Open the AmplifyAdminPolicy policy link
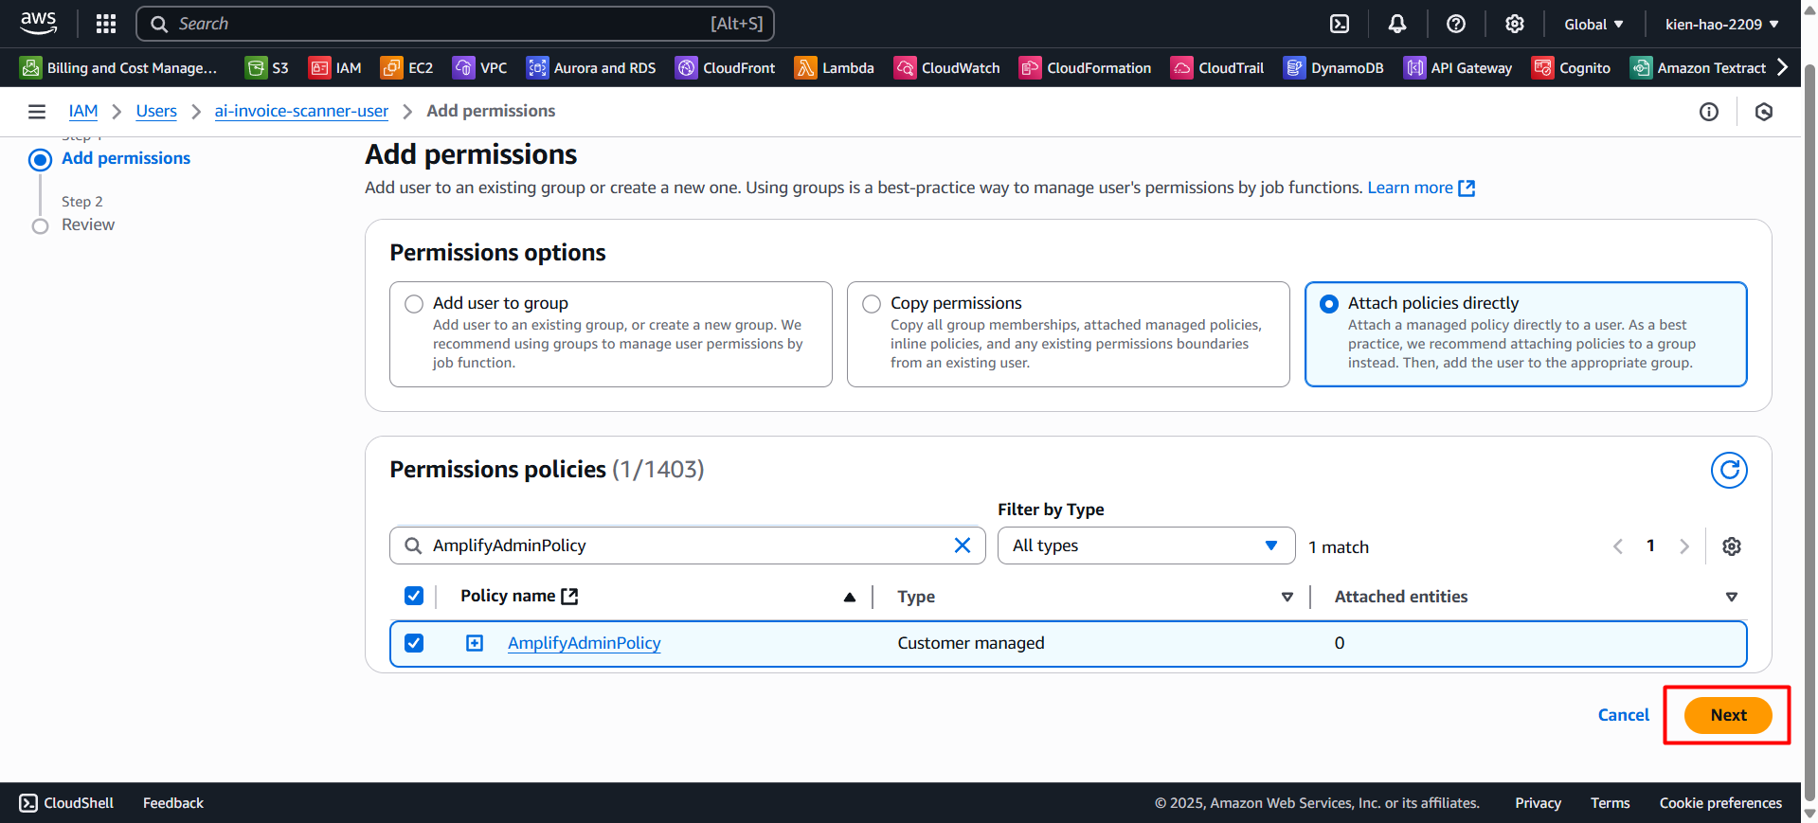The image size is (1818, 823). point(585,643)
